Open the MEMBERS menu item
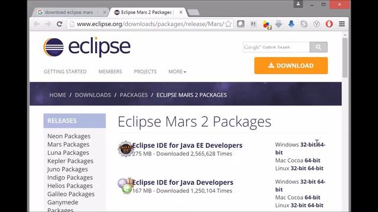The height and width of the screenshot is (212, 378). (110, 72)
